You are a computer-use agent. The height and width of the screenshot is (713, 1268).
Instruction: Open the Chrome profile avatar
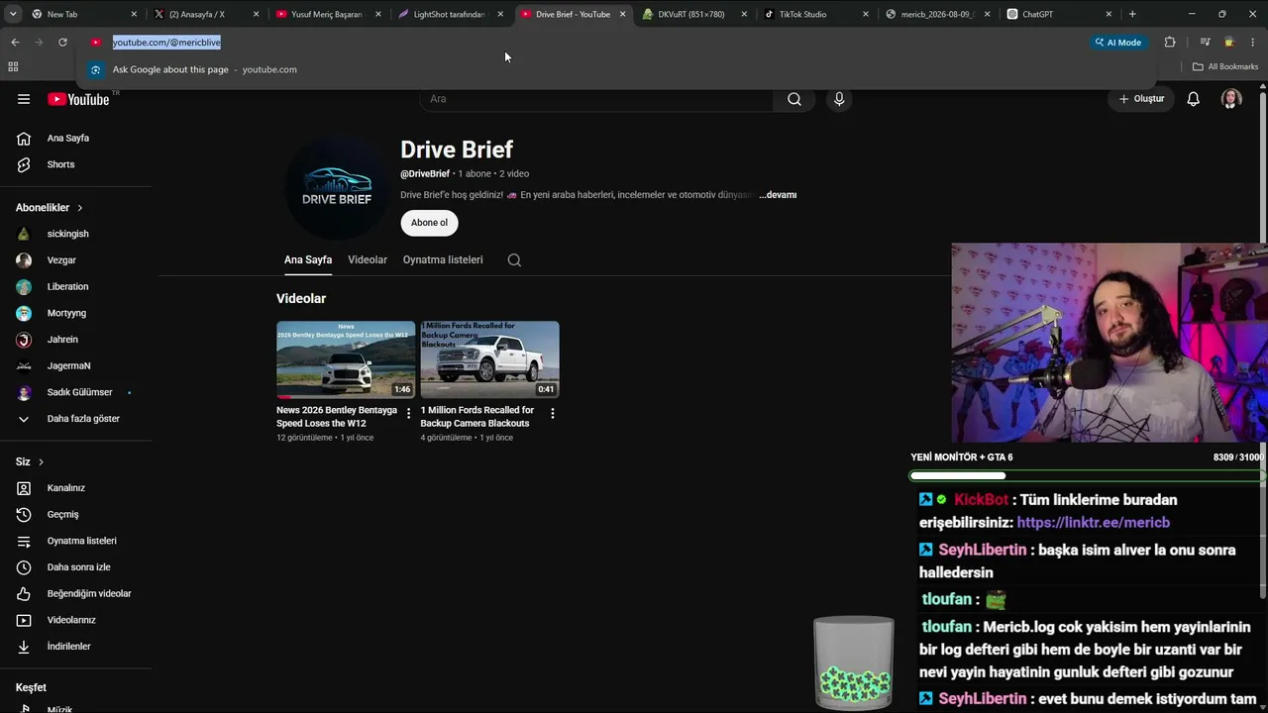coord(1229,43)
